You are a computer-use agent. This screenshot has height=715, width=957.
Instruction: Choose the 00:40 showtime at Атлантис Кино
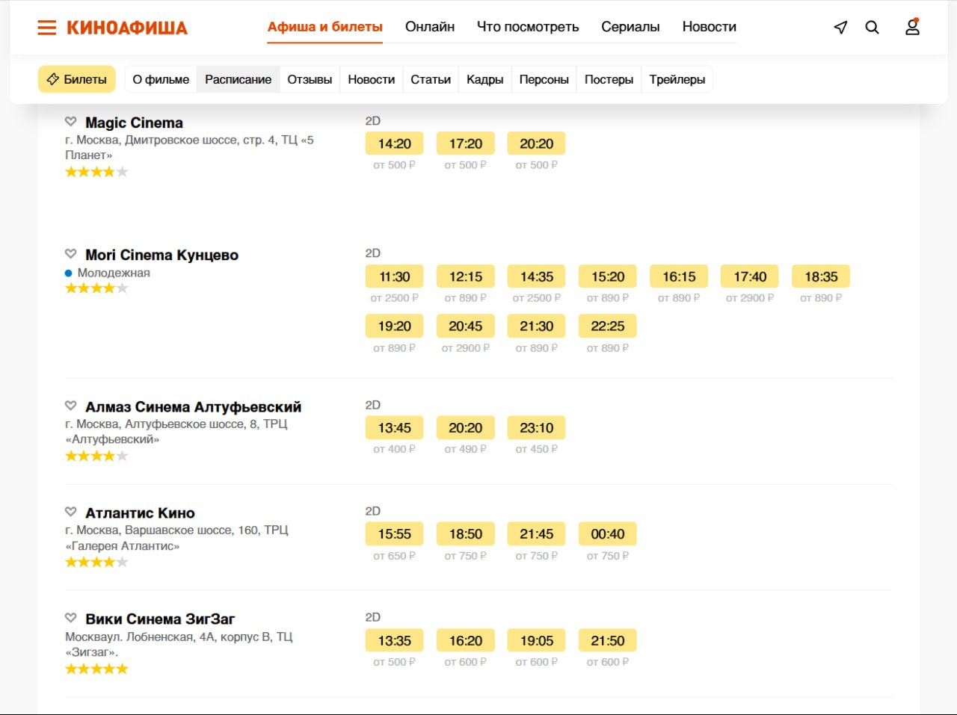(x=607, y=533)
